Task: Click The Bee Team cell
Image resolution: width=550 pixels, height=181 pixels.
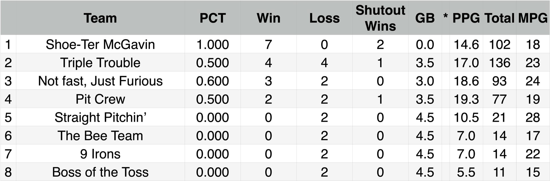Action: (x=100, y=136)
